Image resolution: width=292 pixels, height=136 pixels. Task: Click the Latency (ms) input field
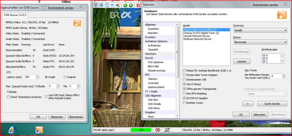[30, 77]
